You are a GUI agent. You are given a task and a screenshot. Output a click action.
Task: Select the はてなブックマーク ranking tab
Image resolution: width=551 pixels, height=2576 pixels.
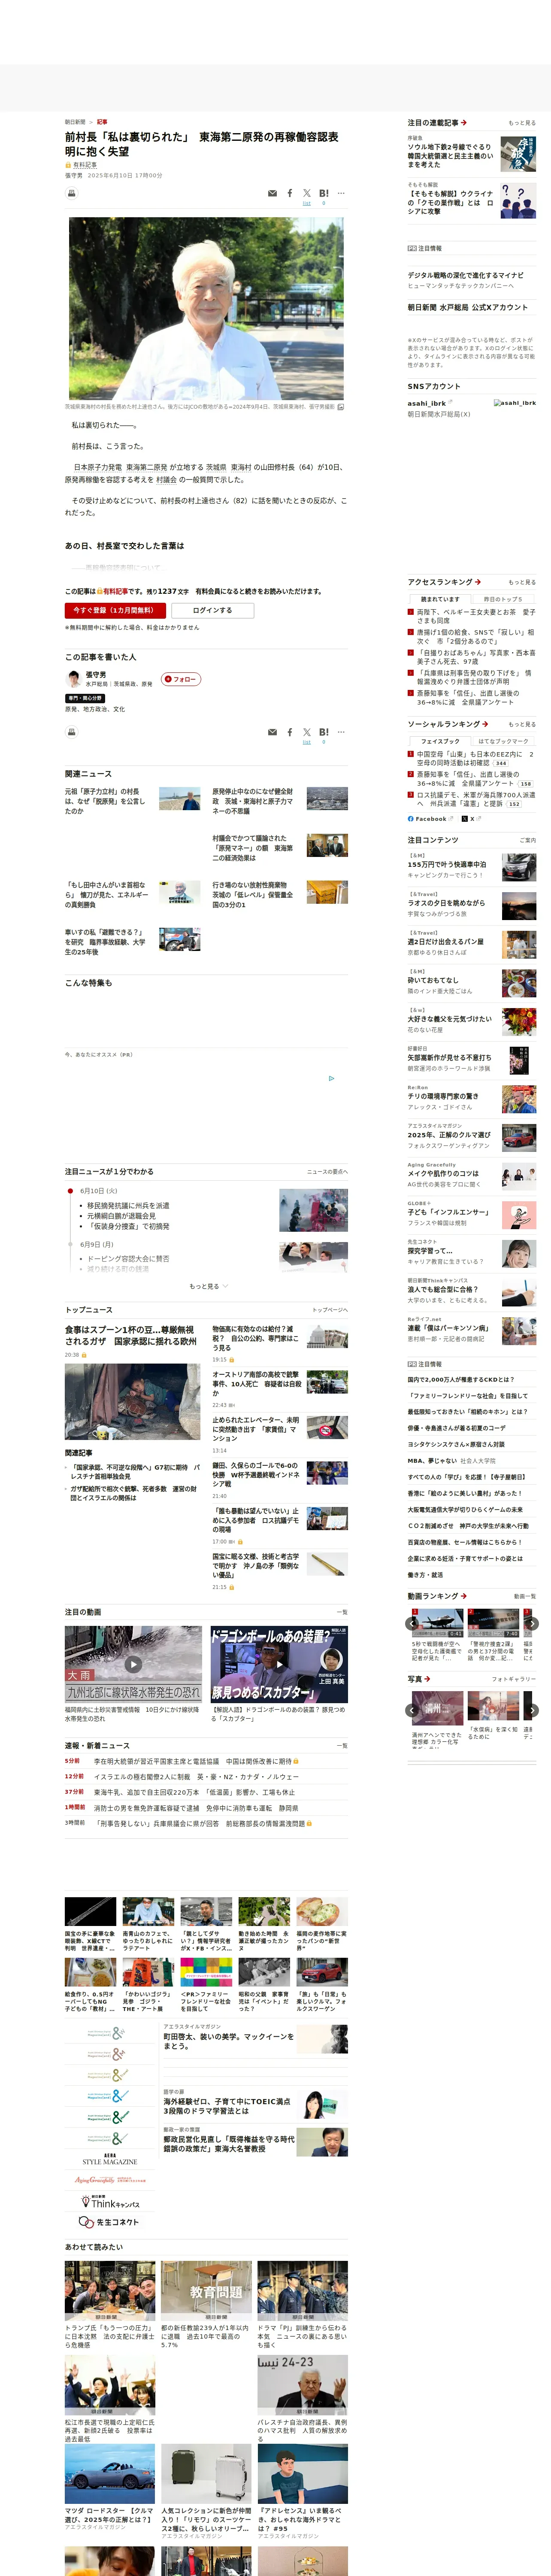pyautogui.click(x=503, y=742)
